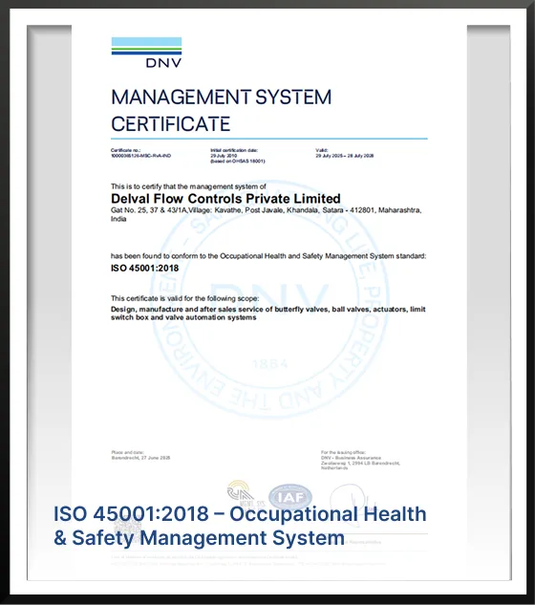This screenshot has width=535, height=605.
Task: Click the "Gat No. 25, 37 & 43/1A" address line
Action: click(267, 214)
